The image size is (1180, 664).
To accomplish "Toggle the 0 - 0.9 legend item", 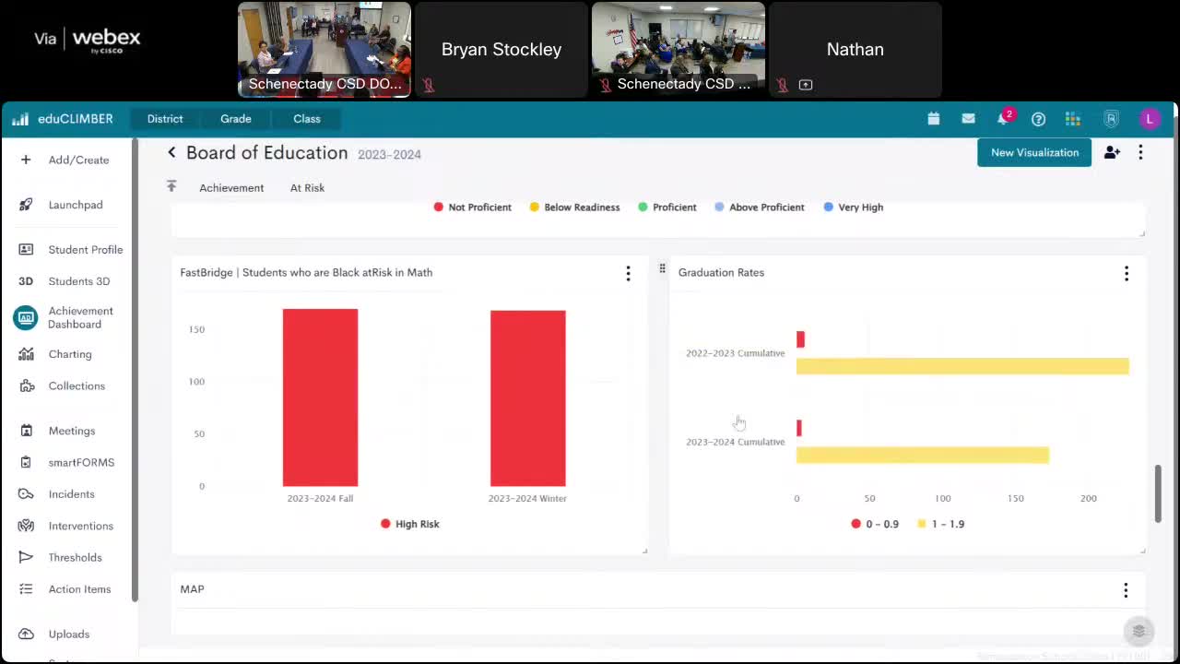I will [875, 524].
